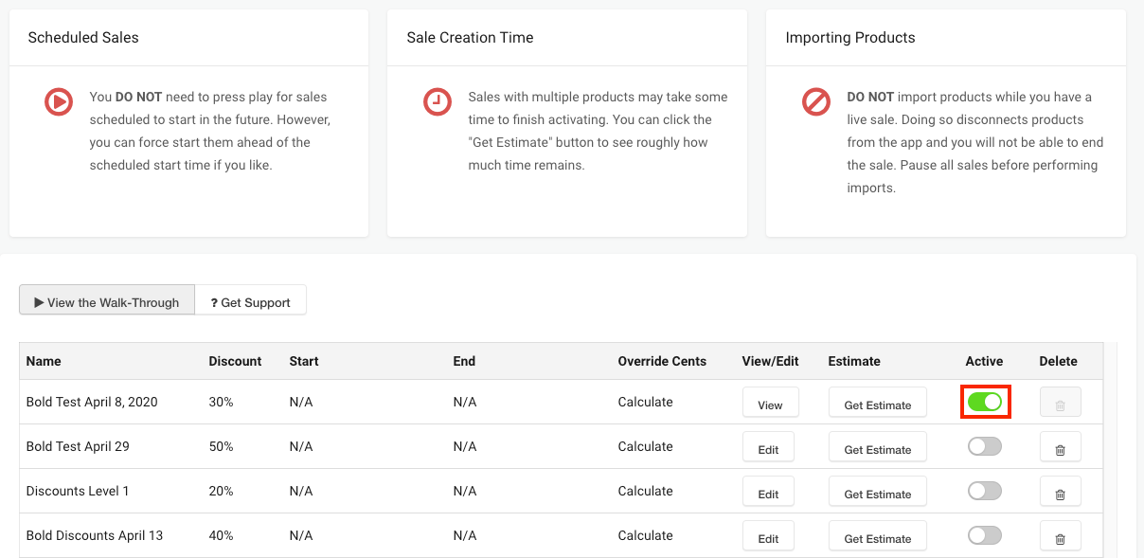
Task: Click Get Support
Action: click(x=251, y=302)
